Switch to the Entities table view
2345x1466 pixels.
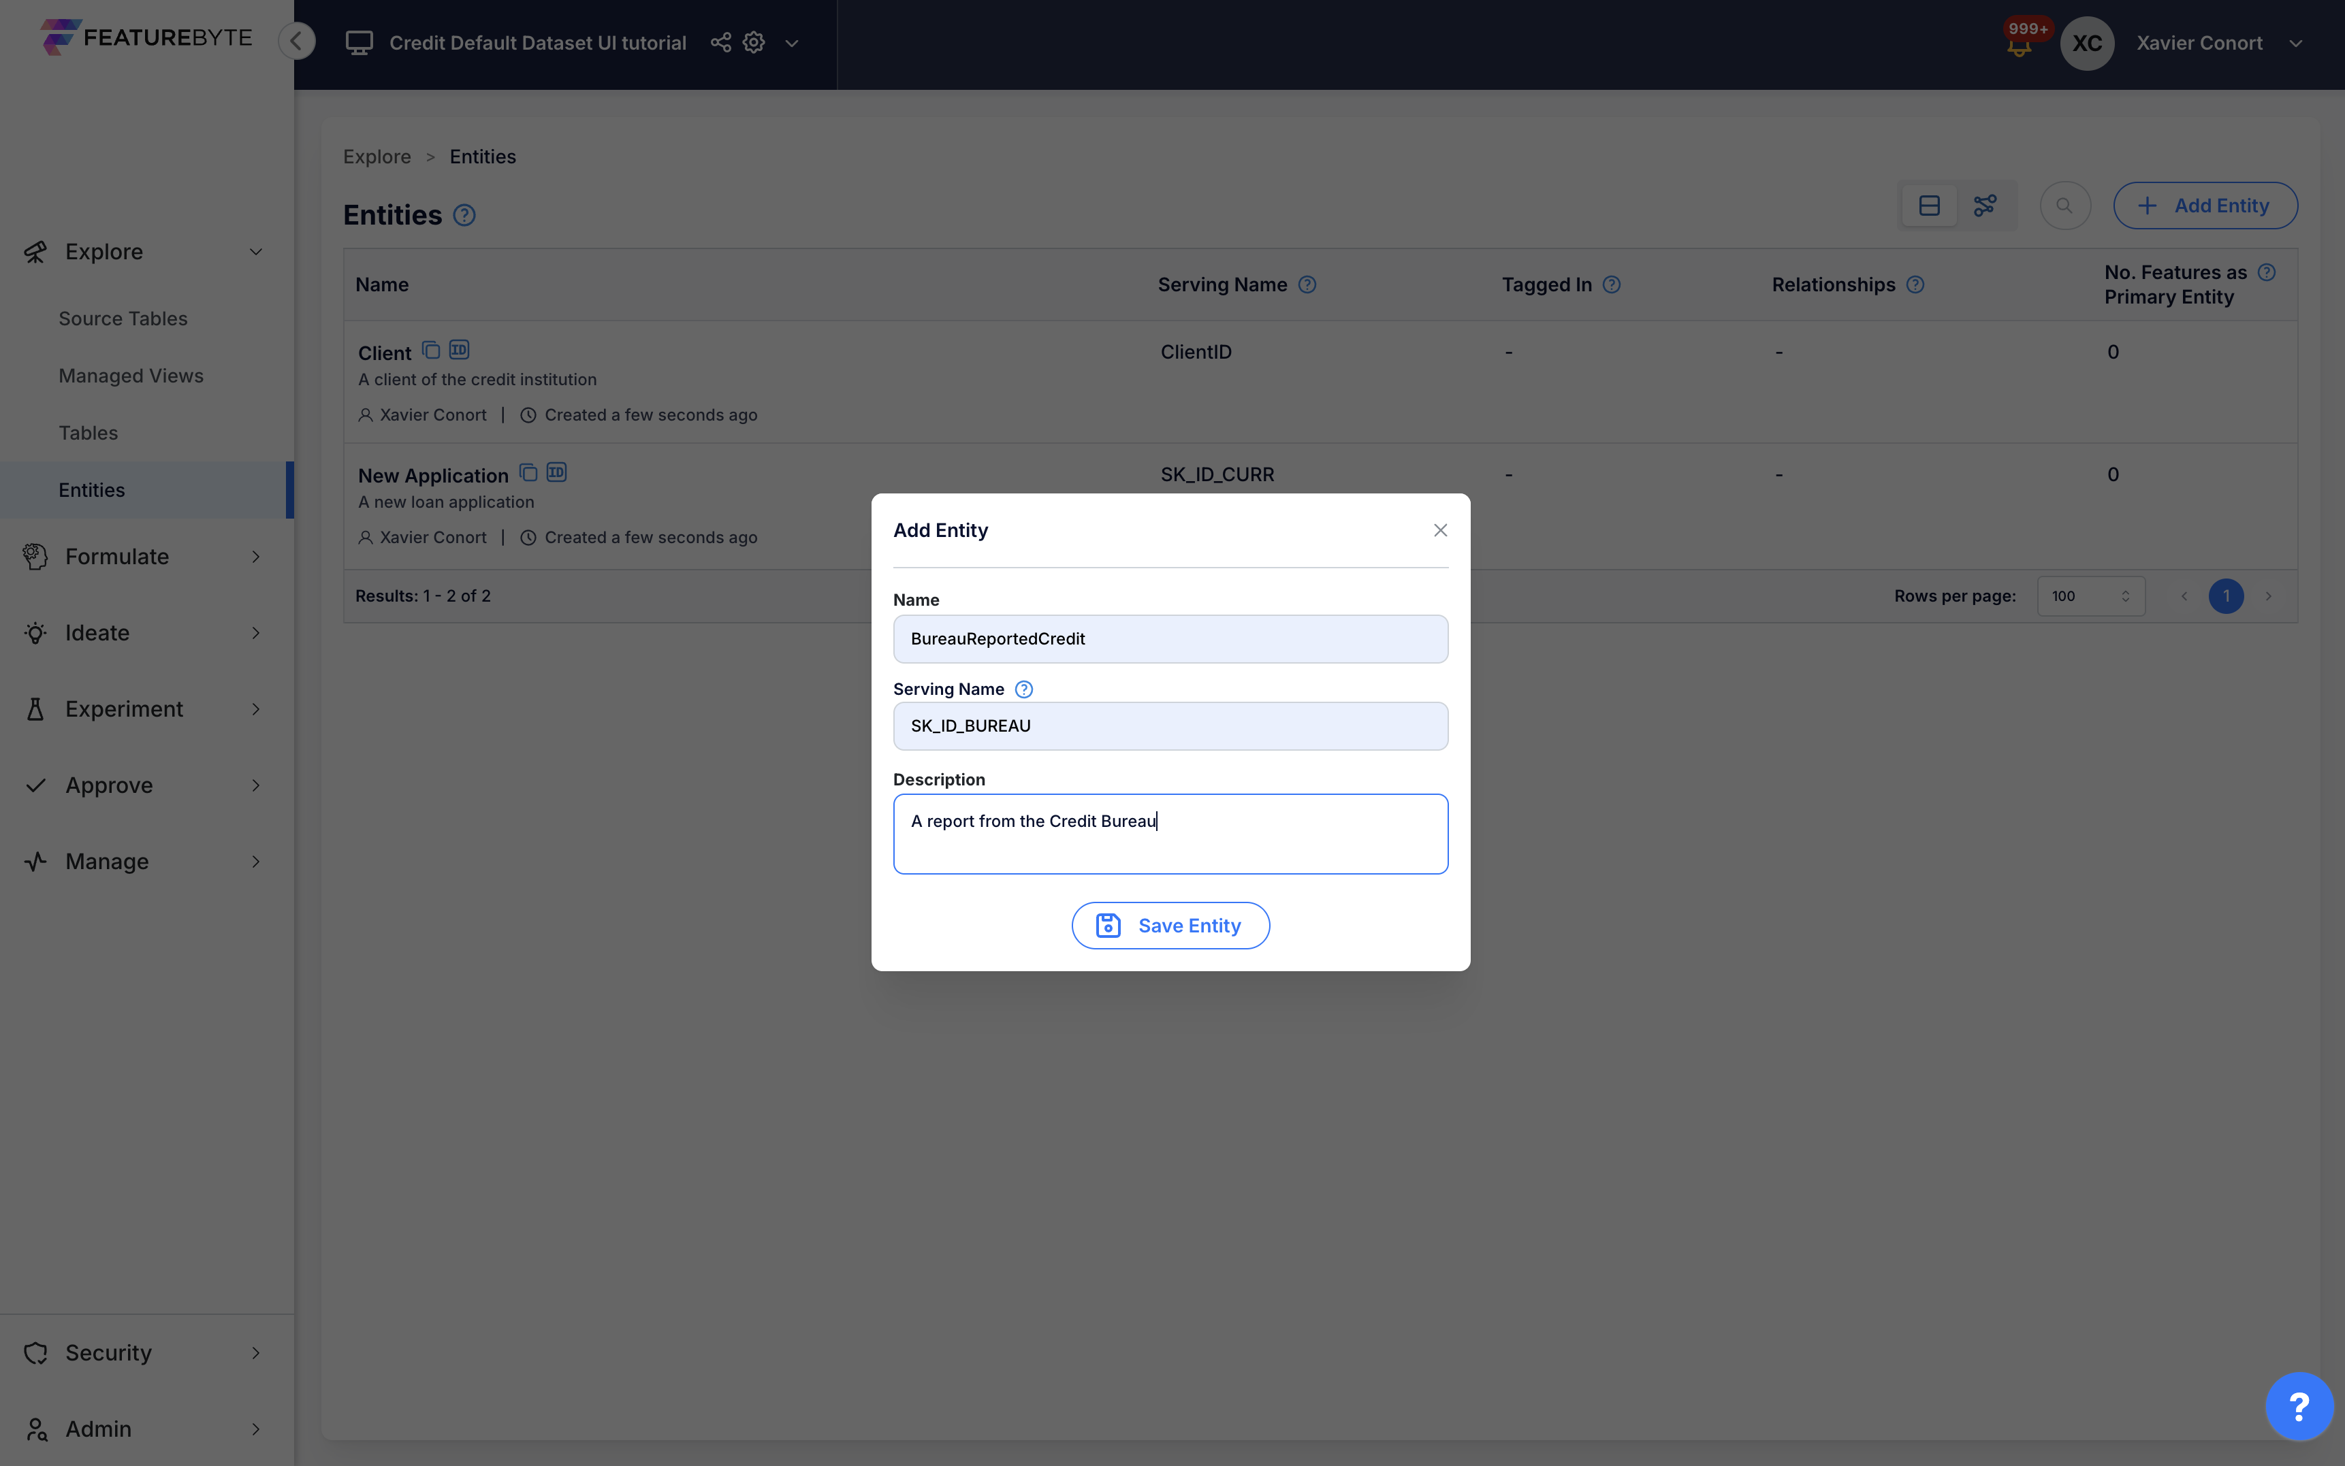(1928, 205)
